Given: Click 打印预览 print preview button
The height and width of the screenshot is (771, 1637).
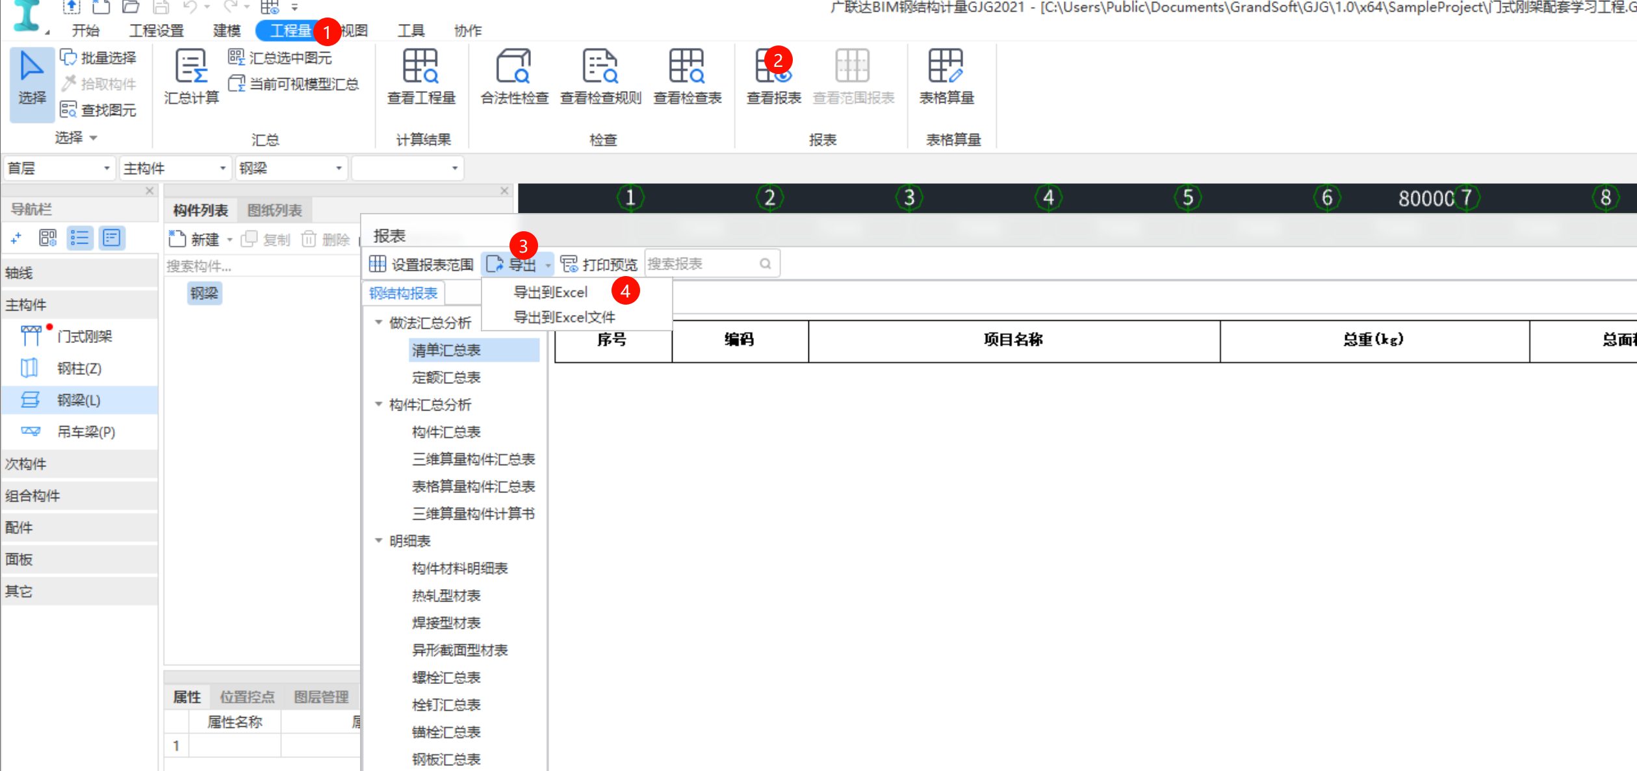Looking at the screenshot, I should coord(599,264).
